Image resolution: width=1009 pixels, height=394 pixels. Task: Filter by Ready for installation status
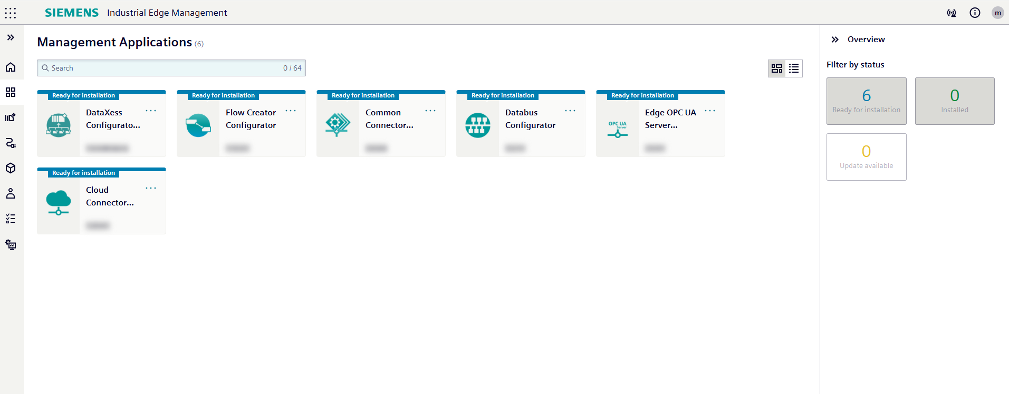coord(867,101)
